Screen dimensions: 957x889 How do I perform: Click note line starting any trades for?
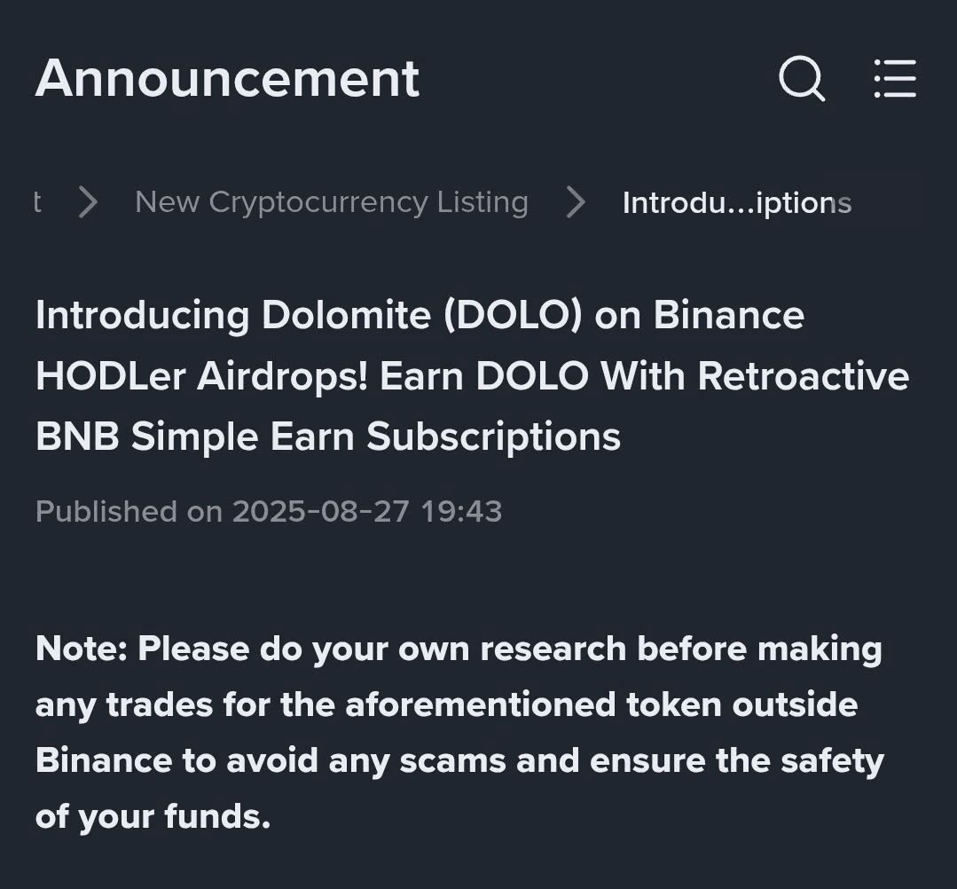(447, 705)
